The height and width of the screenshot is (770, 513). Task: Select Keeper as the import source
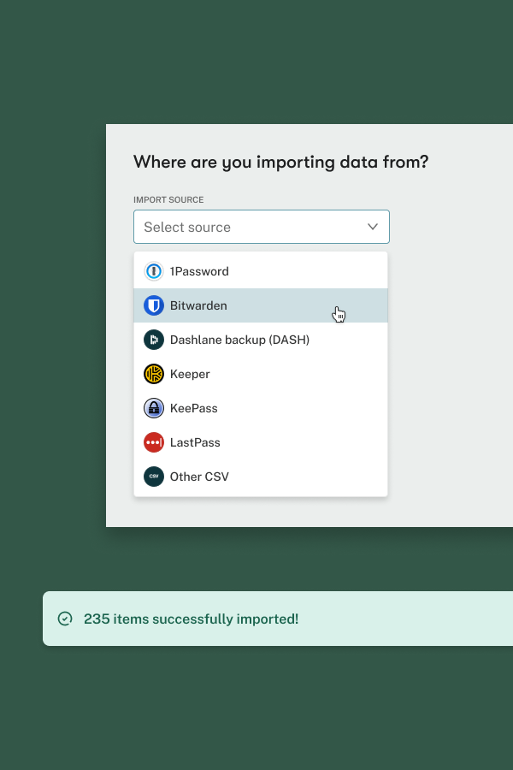[261, 374]
